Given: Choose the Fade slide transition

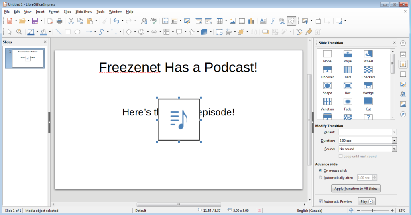Looking at the screenshot, I should (348, 104).
